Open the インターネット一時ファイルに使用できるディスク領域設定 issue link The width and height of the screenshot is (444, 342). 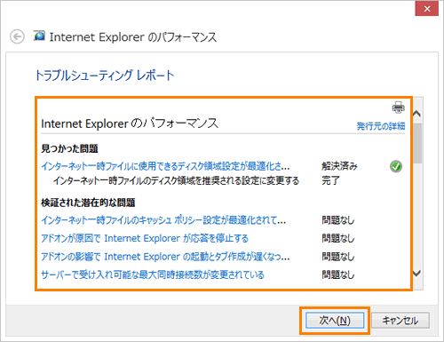click(165, 166)
